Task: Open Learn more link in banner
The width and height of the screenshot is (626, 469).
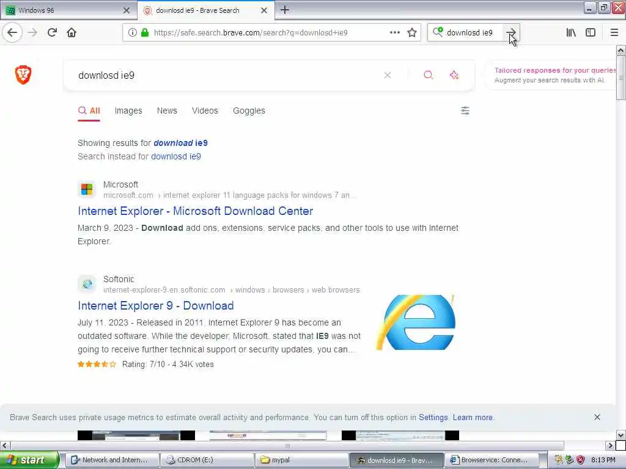Action: pyautogui.click(x=473, y=417)
